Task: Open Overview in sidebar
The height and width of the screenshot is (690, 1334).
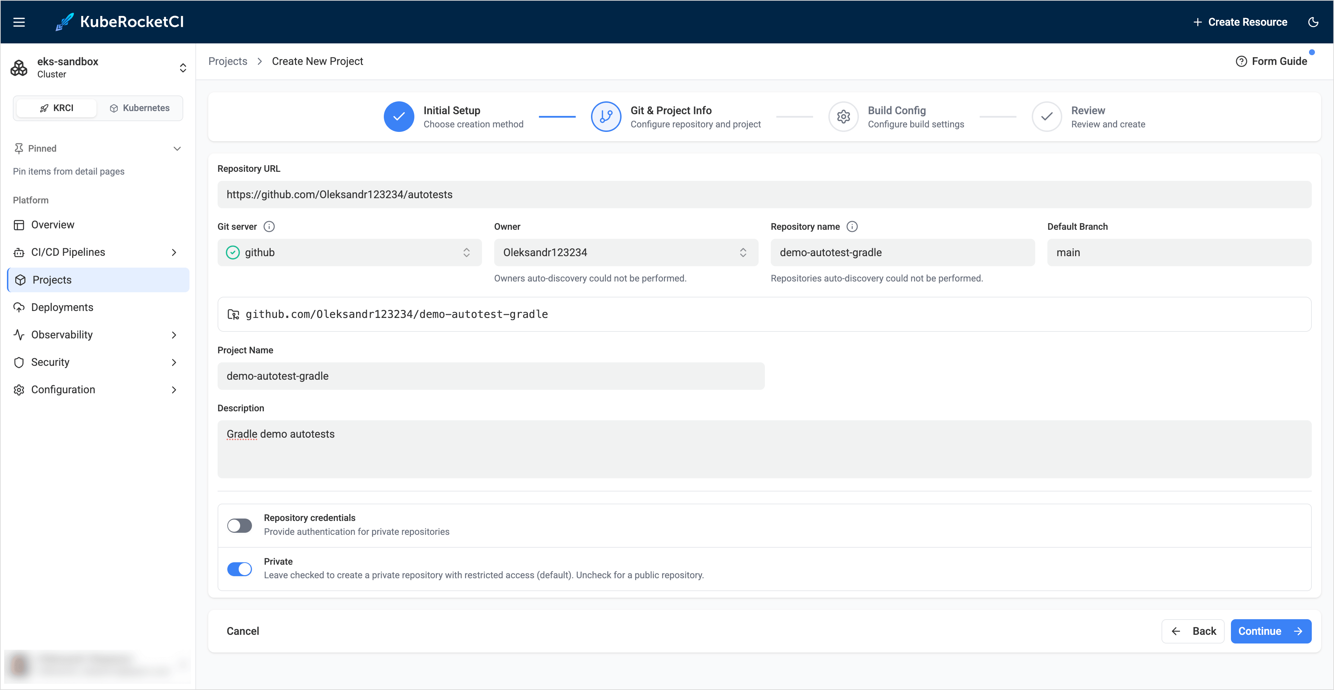Action: [98, 225]
